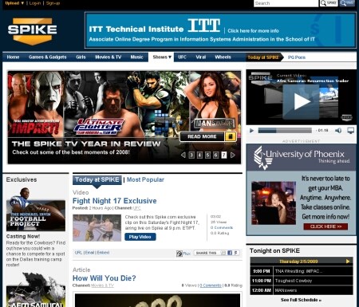Open the See Full Schedule link
The height and width of the screenshot is (307, 359).
[301, 300]
